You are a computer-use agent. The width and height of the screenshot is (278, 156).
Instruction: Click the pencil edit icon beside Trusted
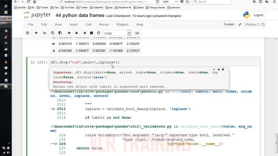240,25
